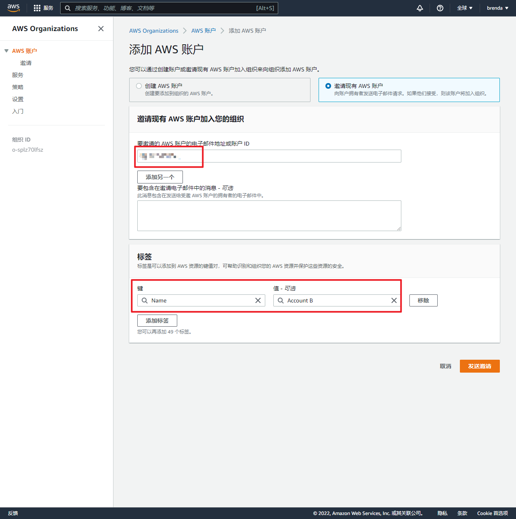Image resolution: width=516 pixels, height=519 pixels.
Task: Click the 条款 footer link
Action: tap(462, 513)
